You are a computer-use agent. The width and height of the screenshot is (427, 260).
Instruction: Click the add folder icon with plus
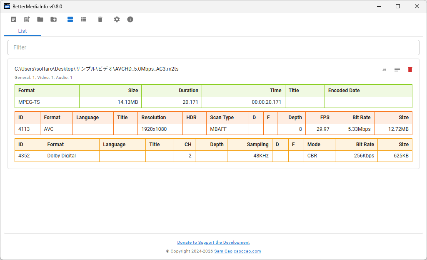click(x=53, y=20)
